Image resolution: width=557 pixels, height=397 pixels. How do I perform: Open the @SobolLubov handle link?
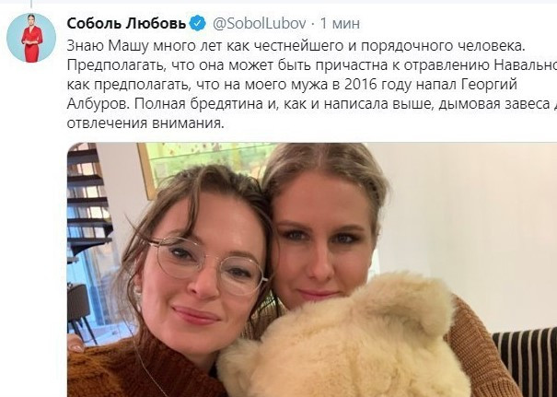point(260,23)
